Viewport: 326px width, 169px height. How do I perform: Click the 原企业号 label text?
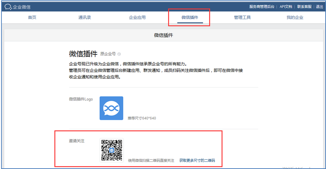(x=108, y=54)
